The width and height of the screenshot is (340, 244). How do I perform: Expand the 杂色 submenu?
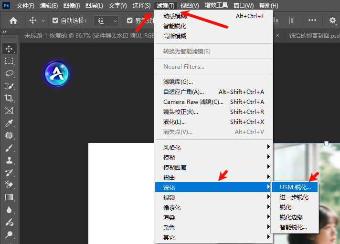[213, 227]
